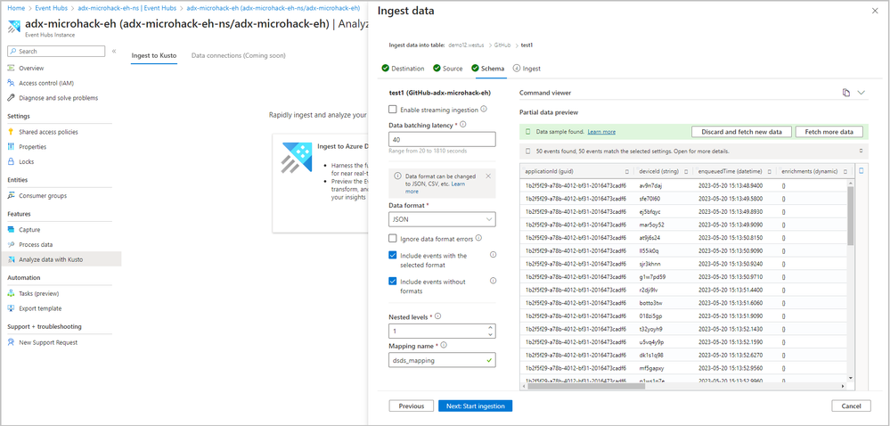Image resolution: width=890 pixels, height=426 pixels.
Task: Open New Support Request
Action: coord(48,342)
